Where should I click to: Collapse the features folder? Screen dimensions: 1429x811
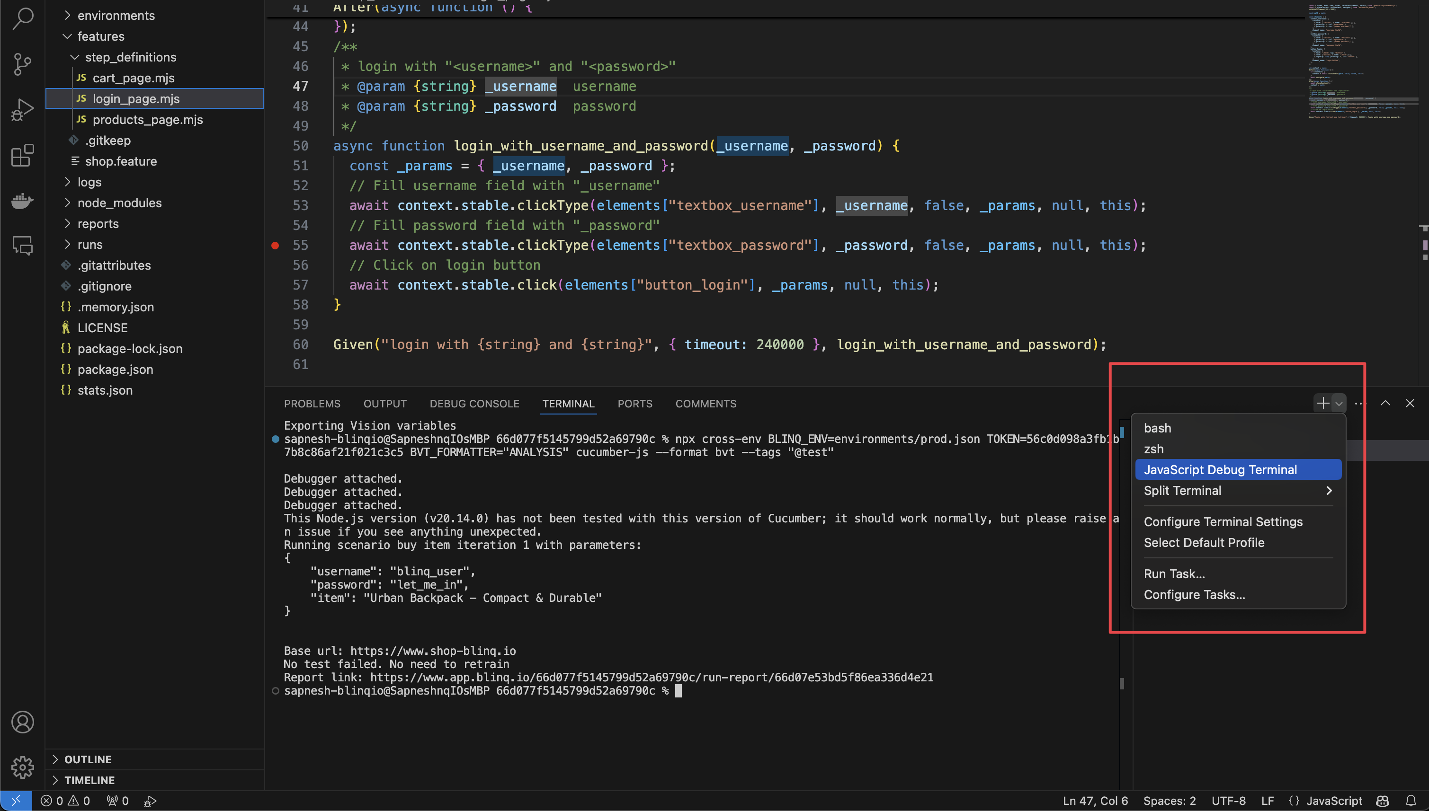click(x=100, y=36)
